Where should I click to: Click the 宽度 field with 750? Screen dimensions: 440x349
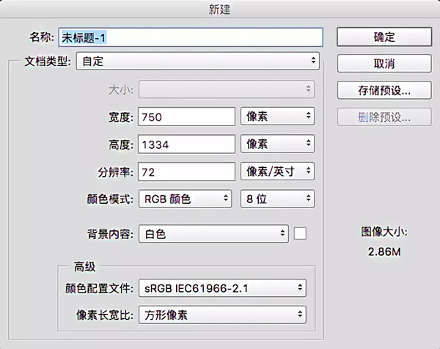click(186, 117)
